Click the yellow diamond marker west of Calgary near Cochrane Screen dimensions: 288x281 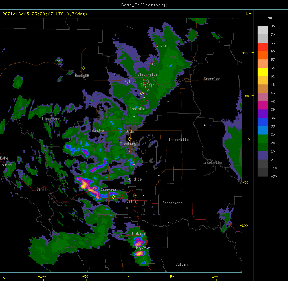pos(114,197)
